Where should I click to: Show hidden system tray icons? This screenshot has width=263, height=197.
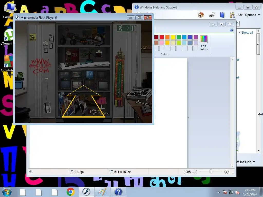coord(218,192)
